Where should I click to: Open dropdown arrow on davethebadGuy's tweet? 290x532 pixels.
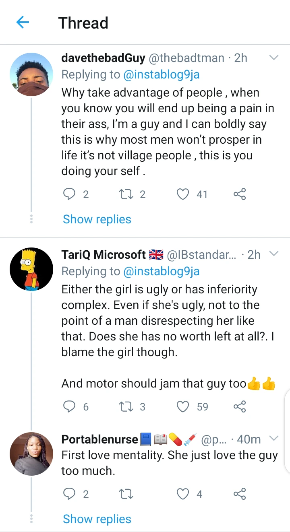(x=274, y=58)
